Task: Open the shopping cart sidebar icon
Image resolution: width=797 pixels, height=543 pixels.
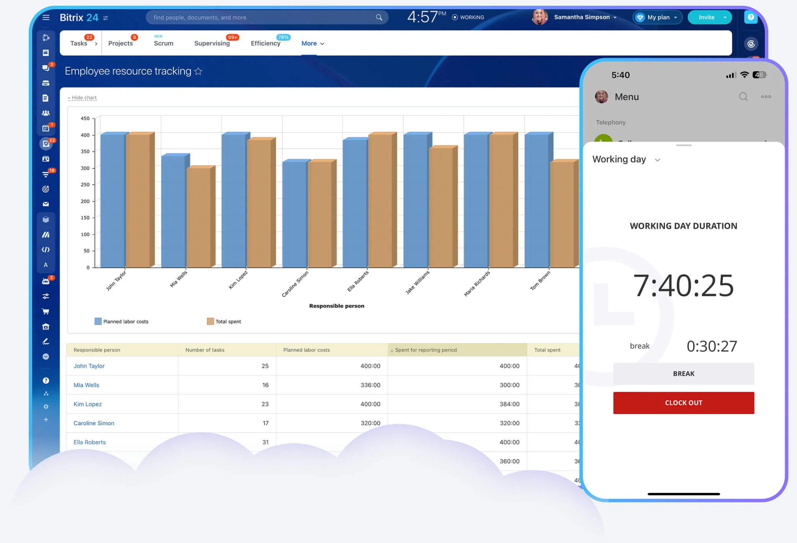Action: 46,311
